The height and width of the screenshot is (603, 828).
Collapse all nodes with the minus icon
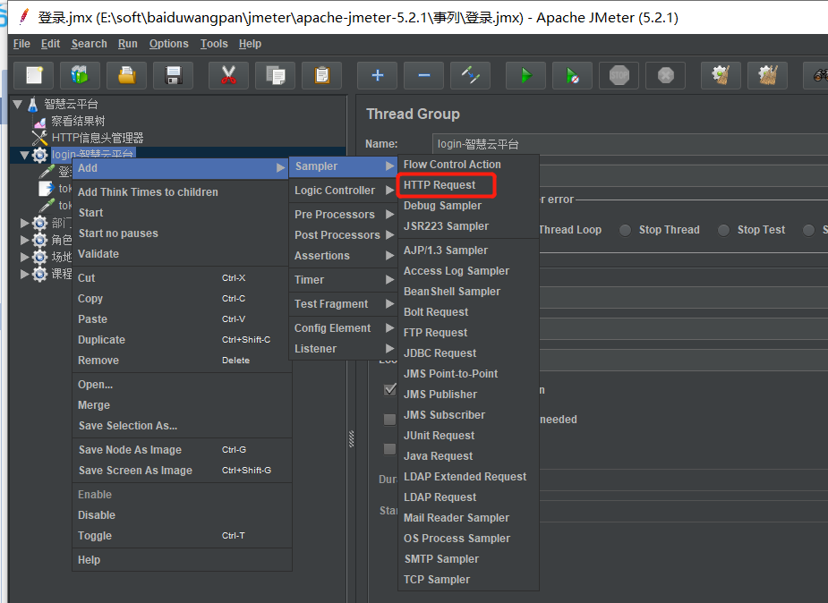pyautogui.click(x=423, y=75)
